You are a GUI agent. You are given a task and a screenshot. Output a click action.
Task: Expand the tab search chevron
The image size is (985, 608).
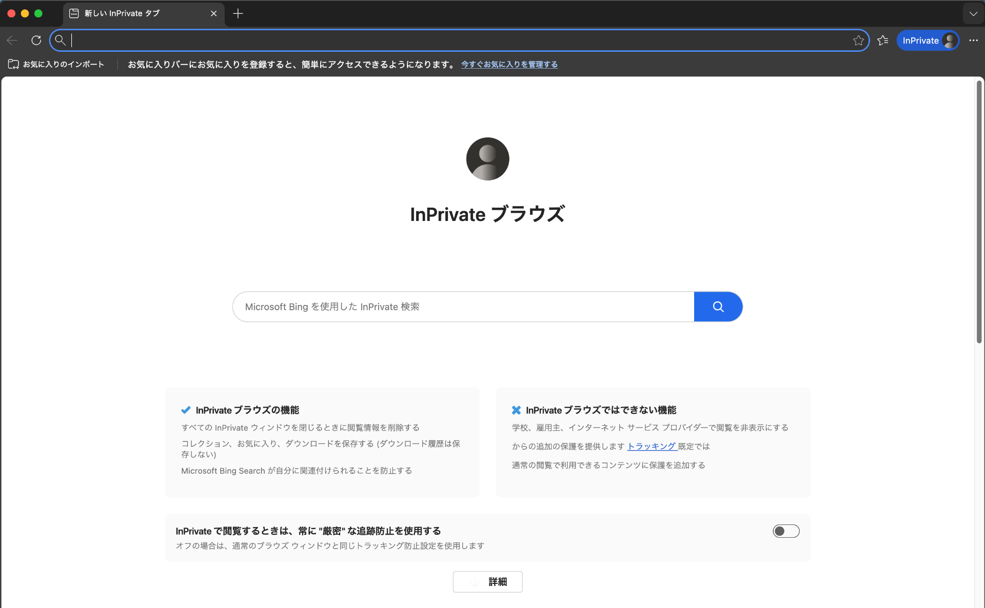coord(973,14)
